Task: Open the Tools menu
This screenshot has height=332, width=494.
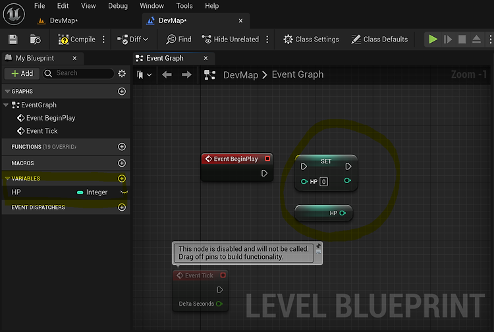Action: pos(184,6)
